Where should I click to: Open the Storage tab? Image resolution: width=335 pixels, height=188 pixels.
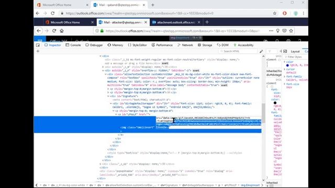(205, 45)
